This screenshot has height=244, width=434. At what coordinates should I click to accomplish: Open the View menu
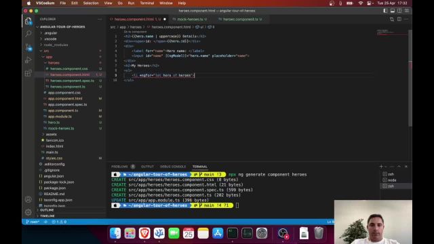pos(108,3)
